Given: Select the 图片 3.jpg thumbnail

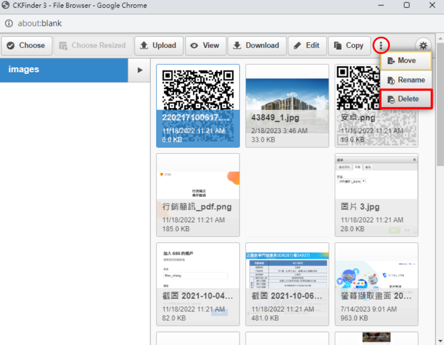Looking at the screenshot, I should coord(376,195).
